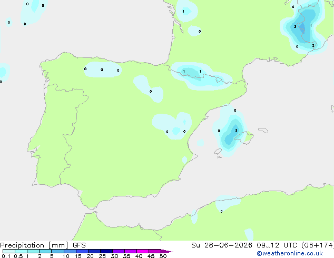The width and height of the screenshot is (334, 258).
Task: Click the 25–30 mm dark blue swatch
Action: click(x=106, y=251)
